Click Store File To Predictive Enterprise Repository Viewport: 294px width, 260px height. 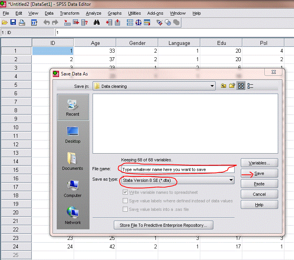pos(163,225)
